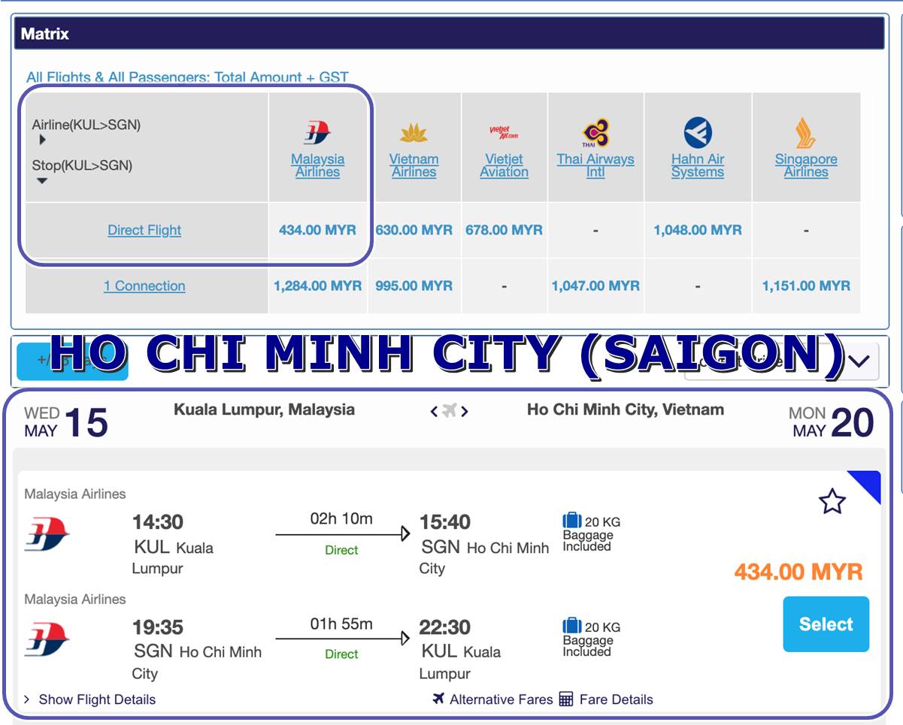
Task: Click the 01h 55m duration
Action: coord(341,624)
